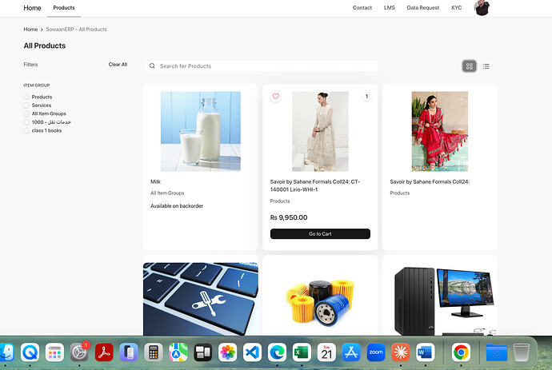Click the Go to Cart button
Screen dimensions: 552x370
coord(320,234)
